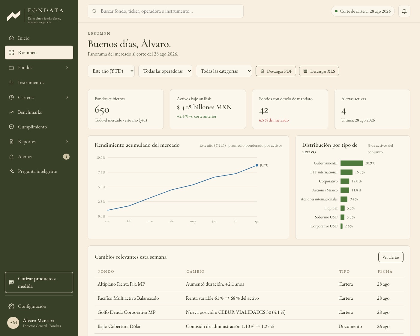Viewport: 420px width, 336px height.
Task: Click the Alertas count badge showing 4
Action: [66, 157]
